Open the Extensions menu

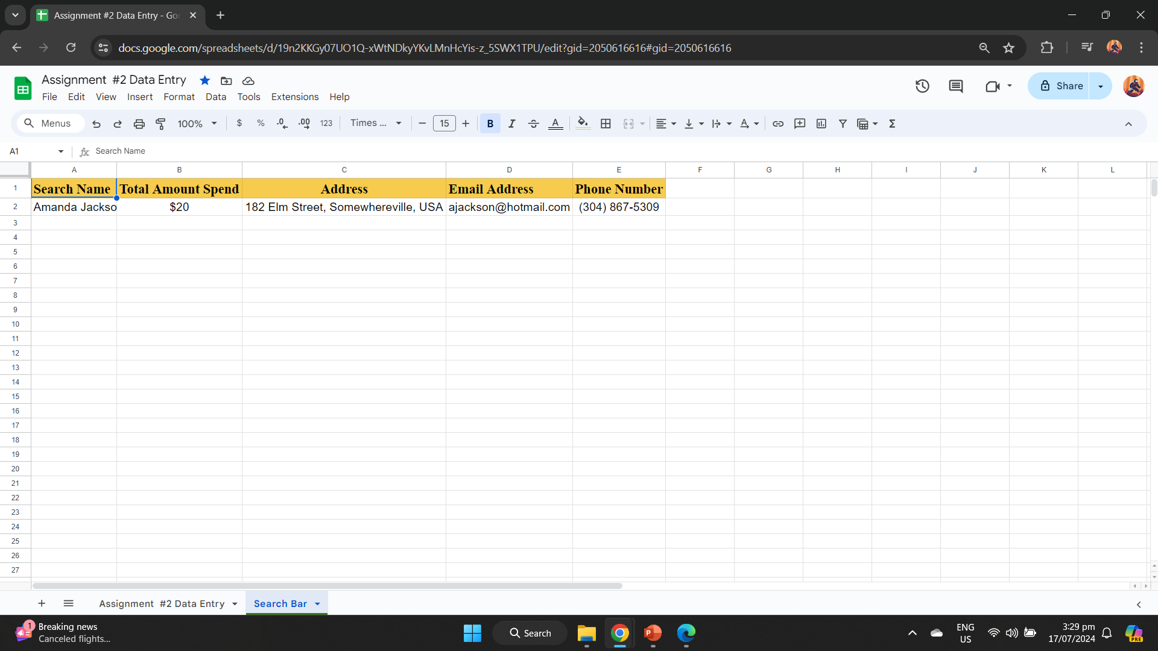pos(294,96)
